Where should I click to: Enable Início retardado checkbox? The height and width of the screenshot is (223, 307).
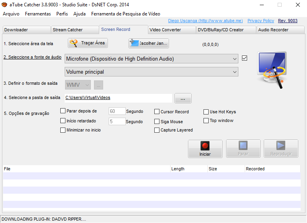coord(63,121)
